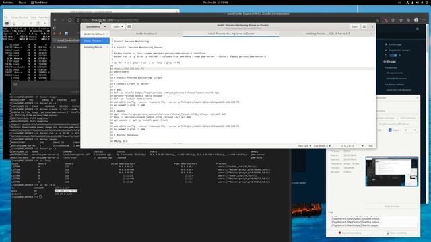Open the hamburger menu in Text Editor header

pyautogui.click(x=364, y=27)
